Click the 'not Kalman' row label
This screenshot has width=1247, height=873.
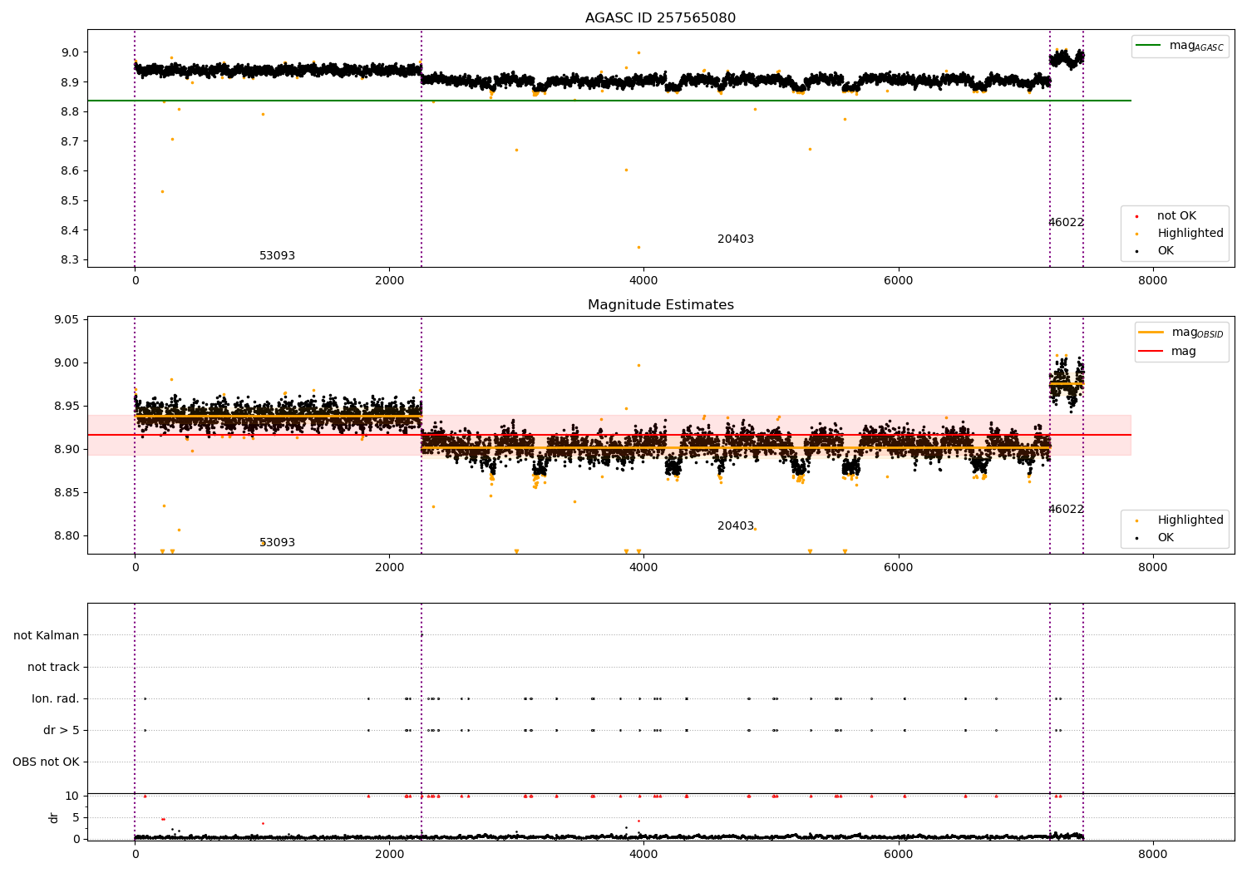click(x=47, y=635)
